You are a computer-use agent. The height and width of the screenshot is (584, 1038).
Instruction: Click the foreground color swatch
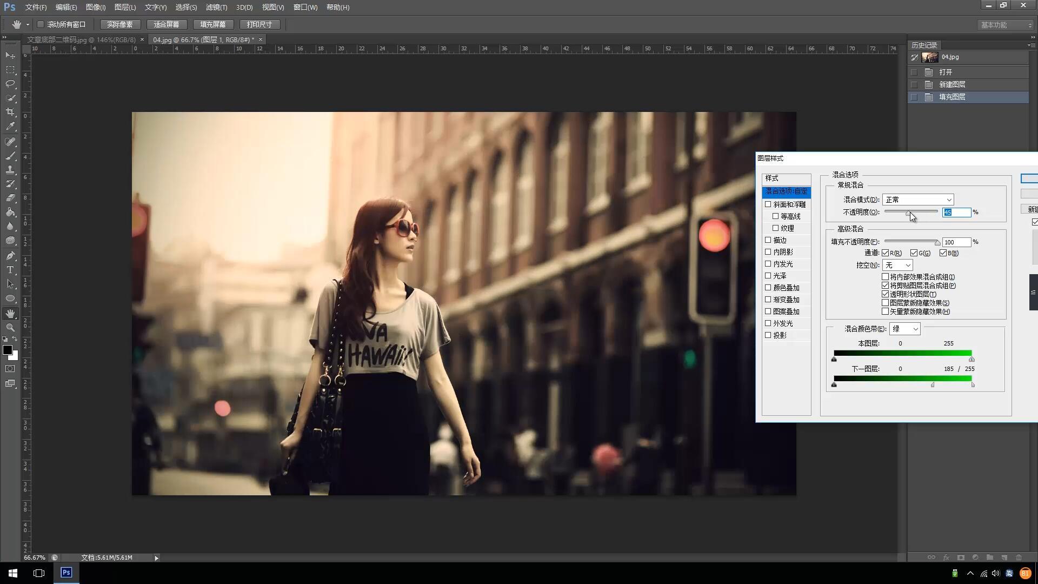(x=8, y=350)
